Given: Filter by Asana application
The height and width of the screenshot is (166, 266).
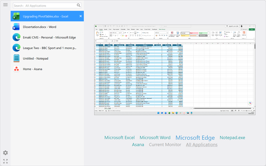Looking at the screenshot, I should pyautogui.click(x=138, y=145).
